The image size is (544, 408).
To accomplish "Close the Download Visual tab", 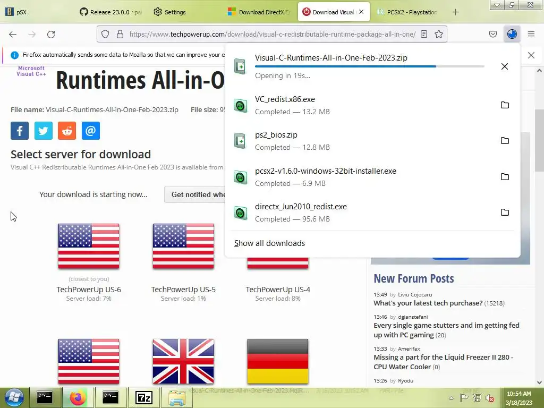I will 361,12.
